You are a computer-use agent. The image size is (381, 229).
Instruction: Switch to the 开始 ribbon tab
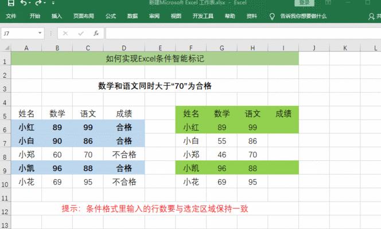pyautogui.click(x=35, y=16)
